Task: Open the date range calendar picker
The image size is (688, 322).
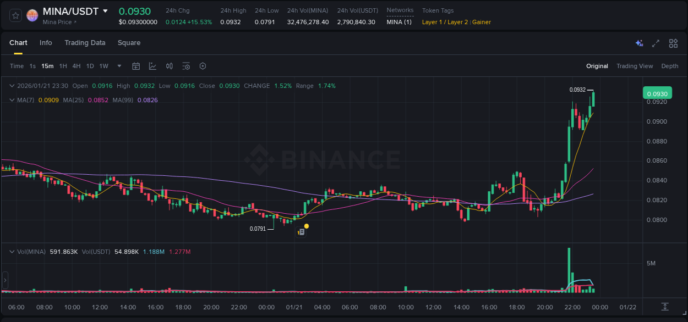Action: [x=136, y=66]
